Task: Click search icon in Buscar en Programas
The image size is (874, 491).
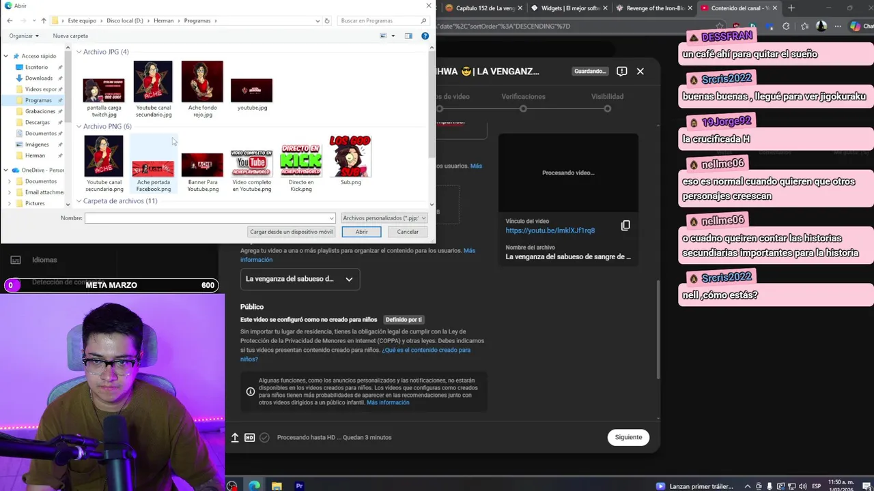Action: (423, 20)
